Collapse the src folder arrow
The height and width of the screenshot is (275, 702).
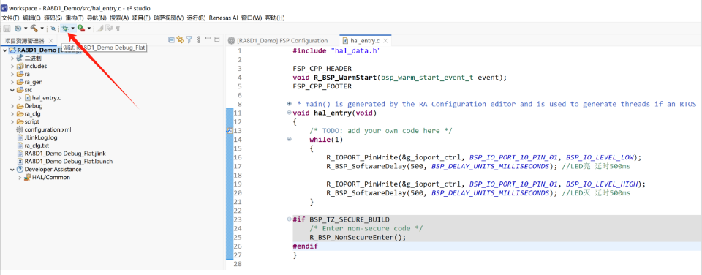tap(12, 90)
